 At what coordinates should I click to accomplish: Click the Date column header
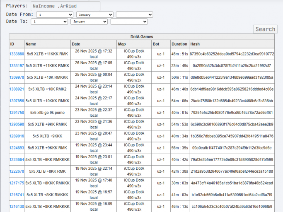click(94, 44)
